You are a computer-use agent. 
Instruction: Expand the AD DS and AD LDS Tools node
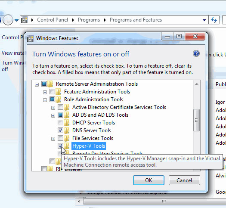(x=53, y=115)
